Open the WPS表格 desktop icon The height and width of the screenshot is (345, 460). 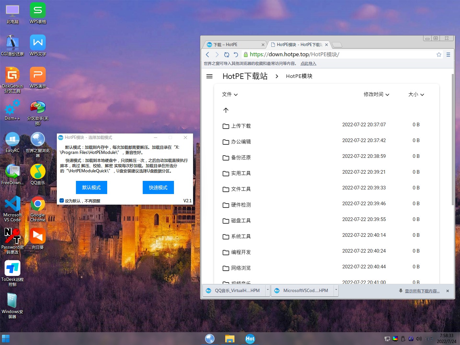(x=38, y=14)
